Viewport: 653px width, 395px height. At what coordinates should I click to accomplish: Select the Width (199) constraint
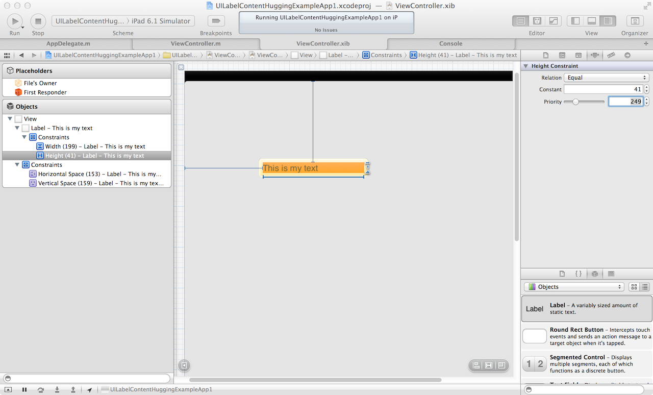87,146
